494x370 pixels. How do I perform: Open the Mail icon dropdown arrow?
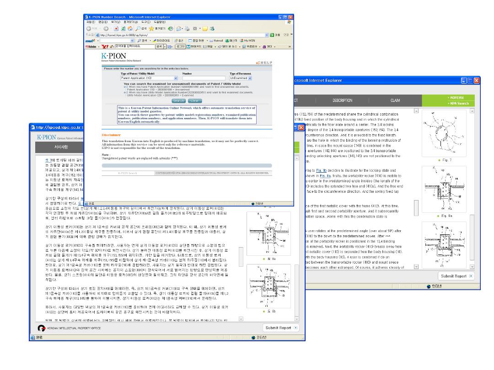[183, 29]
